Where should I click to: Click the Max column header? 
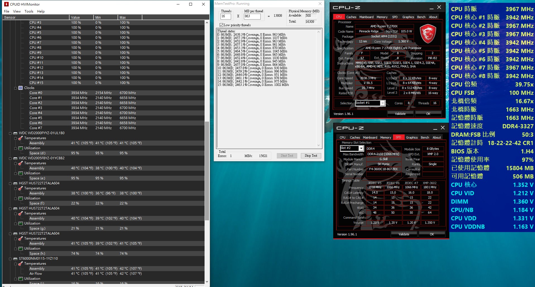click(x=130, y=17)
